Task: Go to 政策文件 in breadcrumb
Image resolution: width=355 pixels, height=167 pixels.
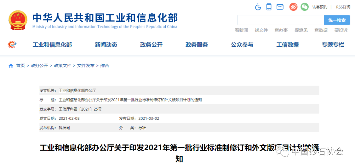Action: click(62, 66)
